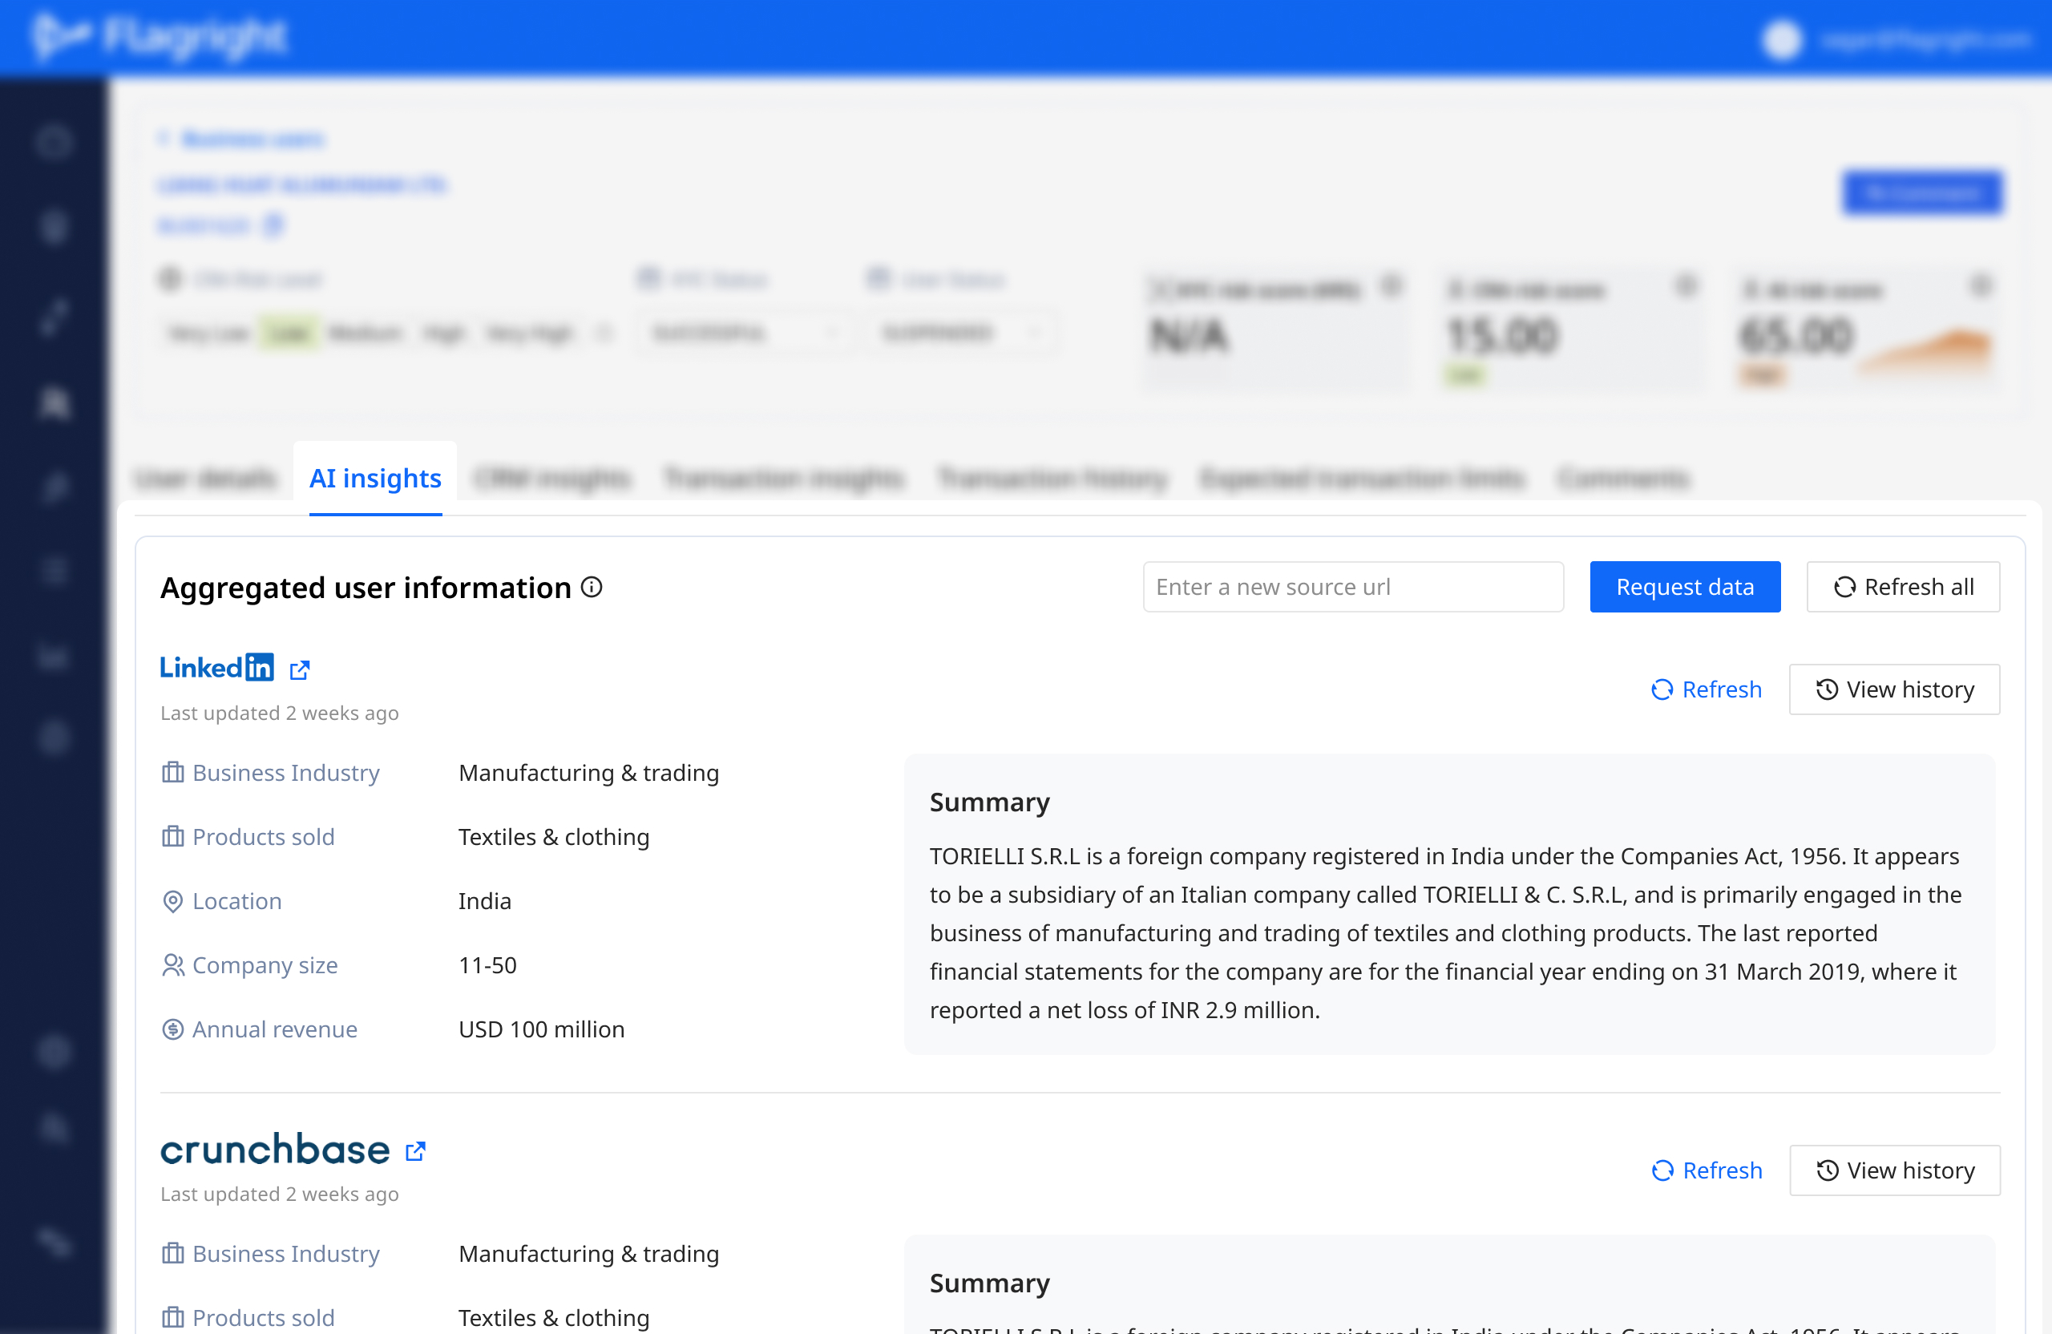Select the Very Low risk level option

pyautogui.click(x=207, y=333)
